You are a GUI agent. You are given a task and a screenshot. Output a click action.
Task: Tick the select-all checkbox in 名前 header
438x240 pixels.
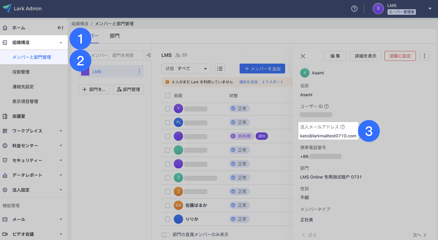(168, 96)
